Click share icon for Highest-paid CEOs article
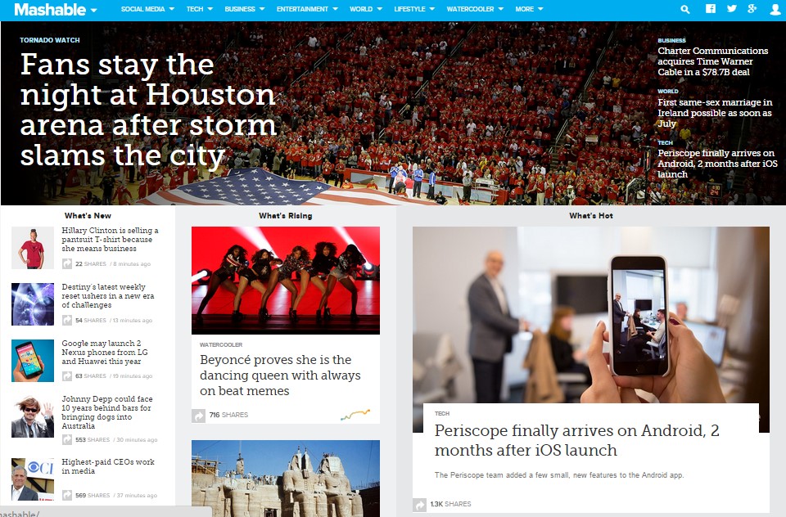This screenshot has height=517, width=786. [67, 495]
